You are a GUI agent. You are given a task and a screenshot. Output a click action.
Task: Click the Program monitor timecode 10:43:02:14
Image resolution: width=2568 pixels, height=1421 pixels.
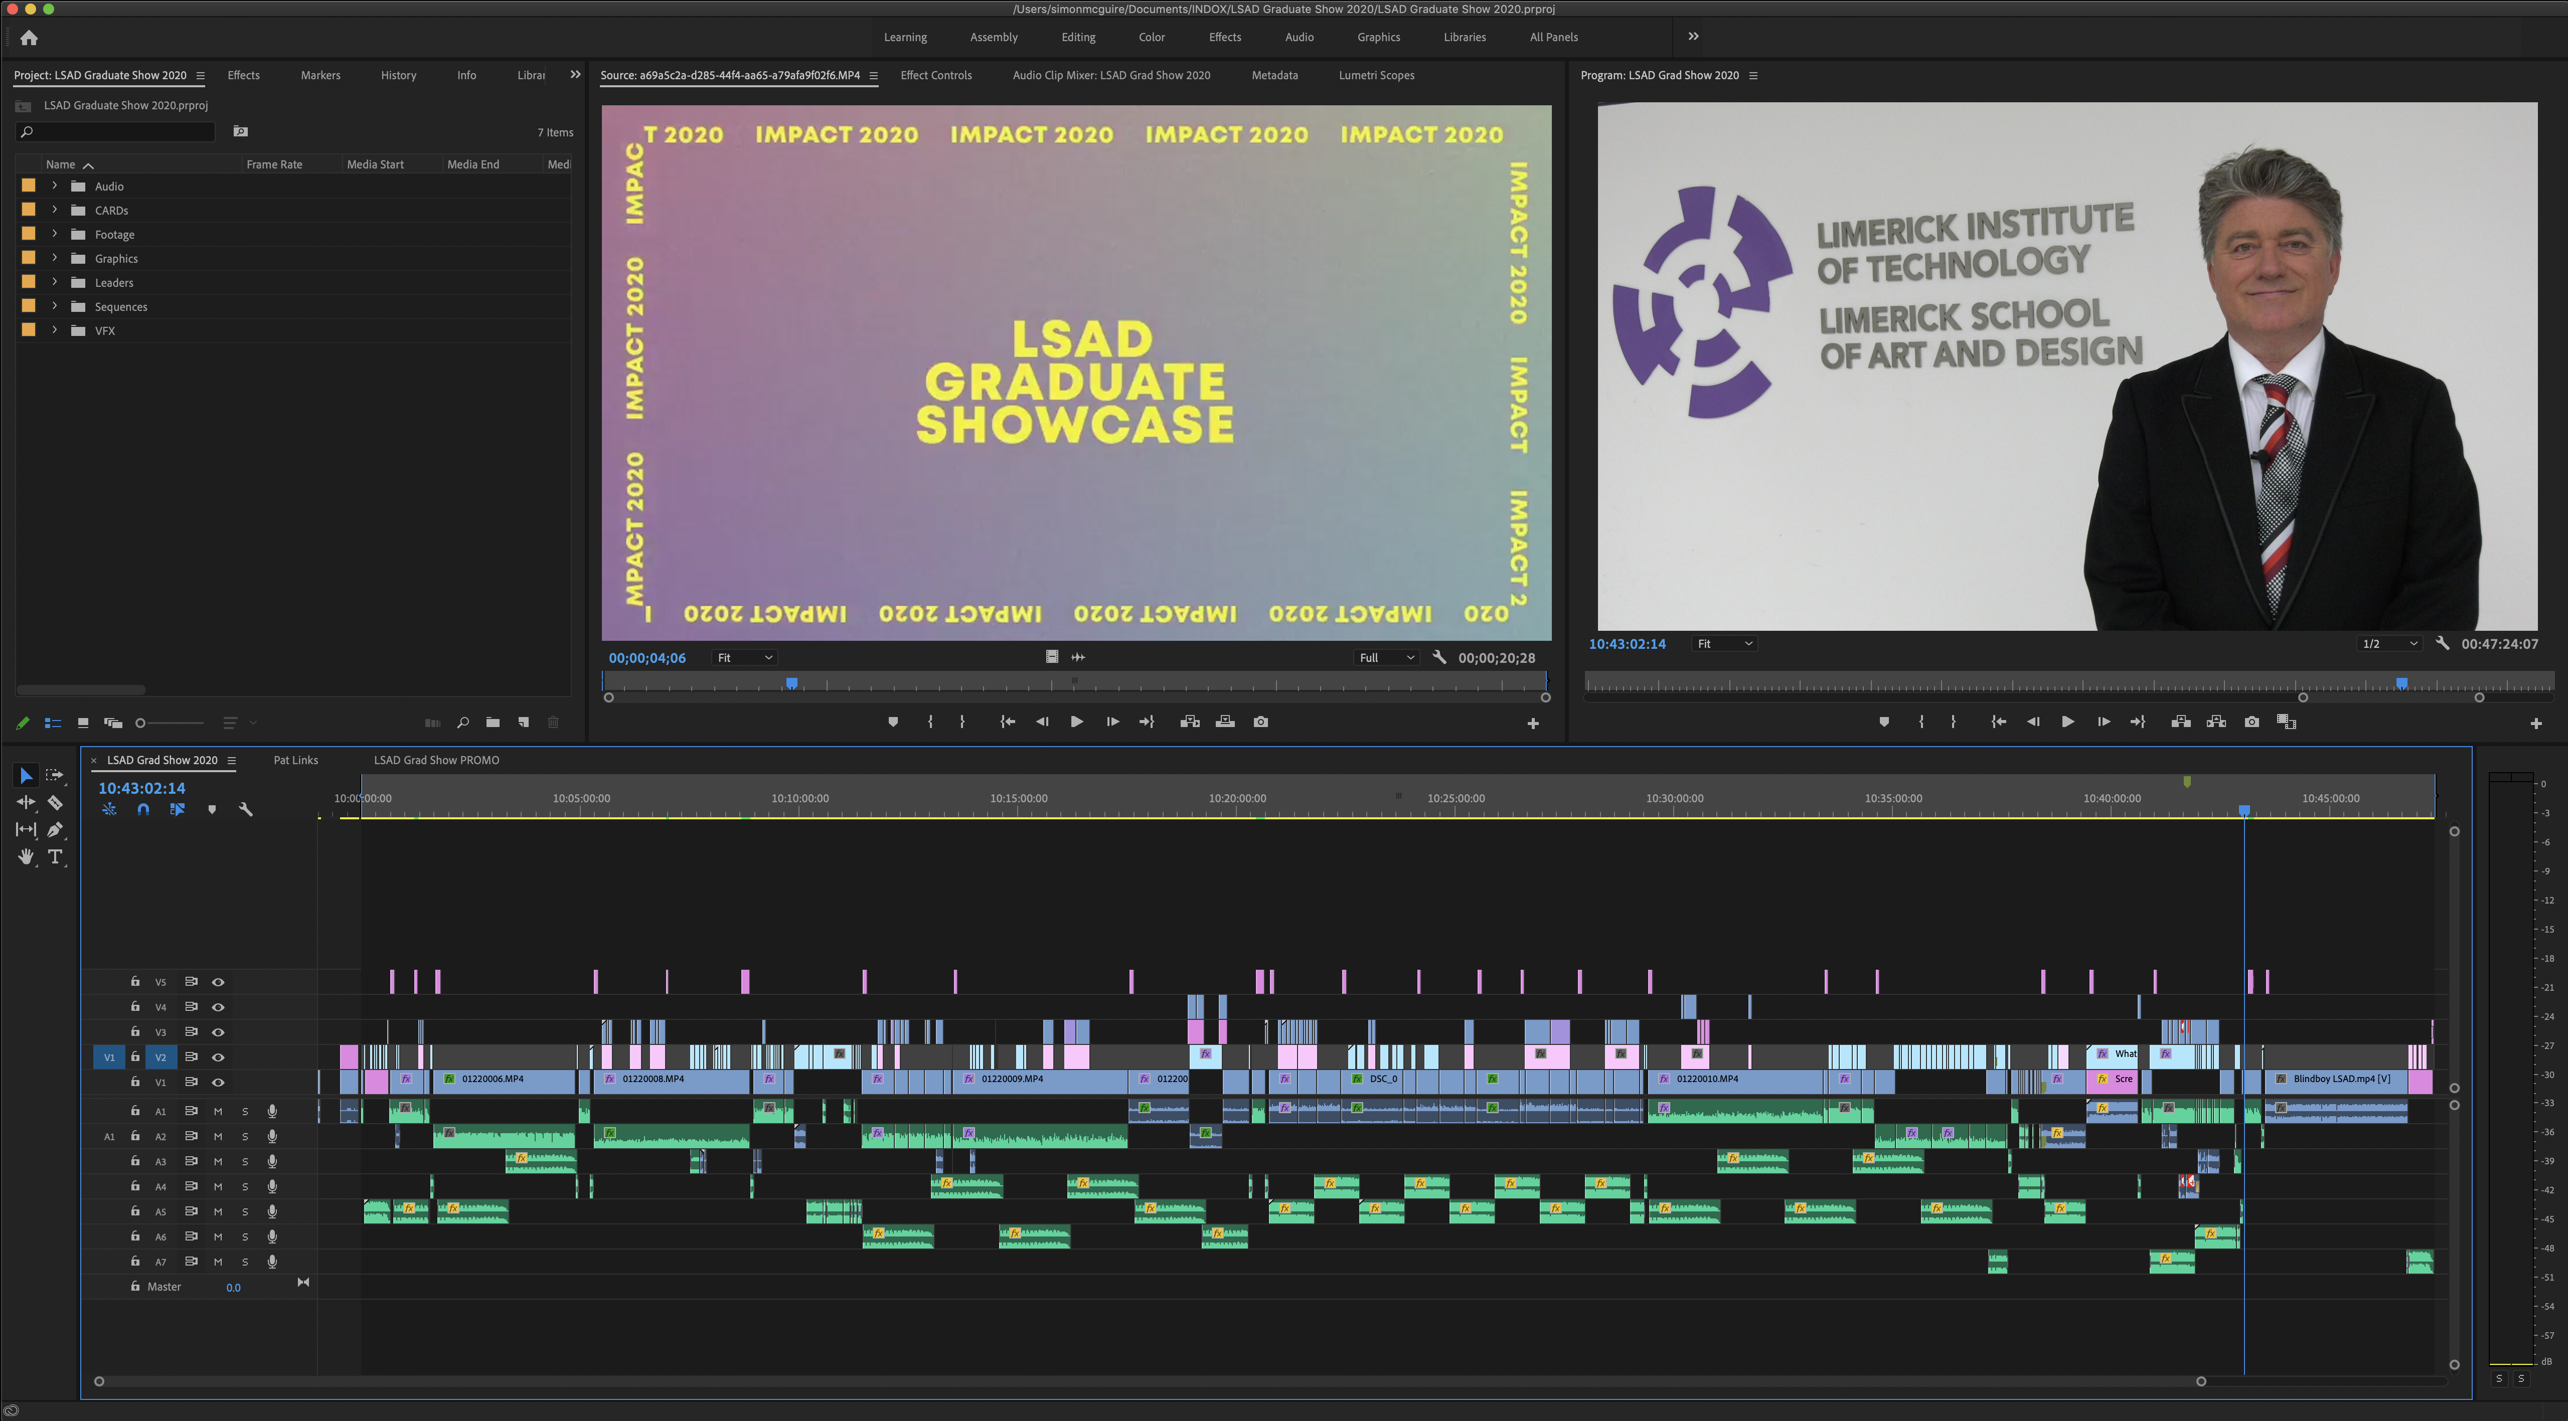tap(1626, 645)
